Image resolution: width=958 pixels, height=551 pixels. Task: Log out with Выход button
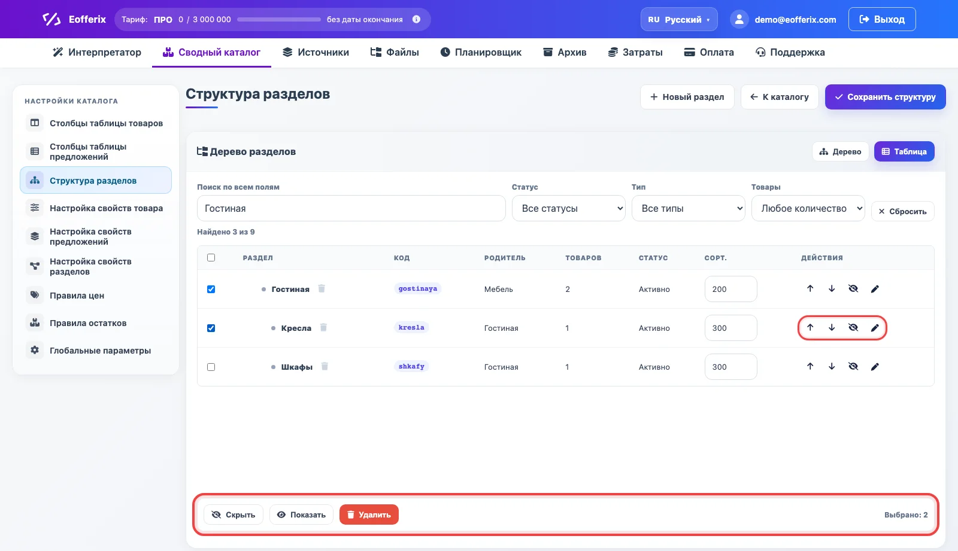(882, 19)
